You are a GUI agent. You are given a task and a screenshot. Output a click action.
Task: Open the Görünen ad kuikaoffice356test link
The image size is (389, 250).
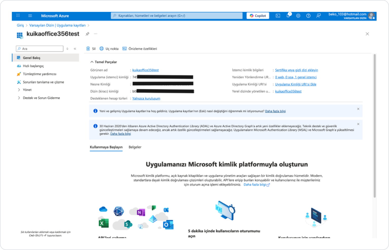pyautogui.click(x=146, y=70)
